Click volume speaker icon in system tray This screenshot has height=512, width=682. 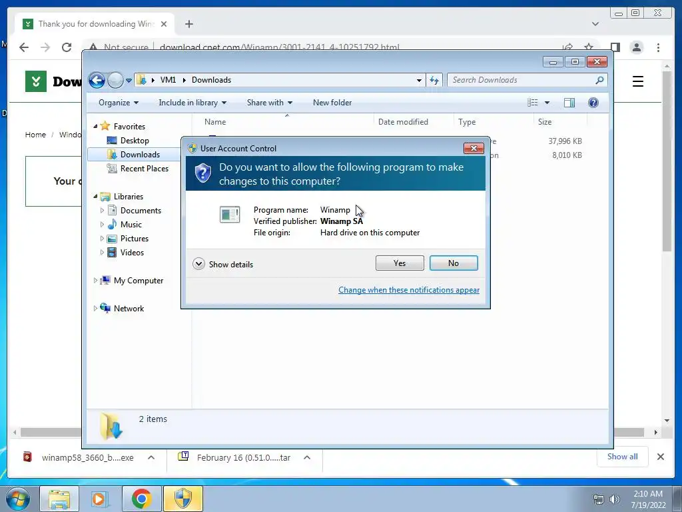[x=615, y=499]
